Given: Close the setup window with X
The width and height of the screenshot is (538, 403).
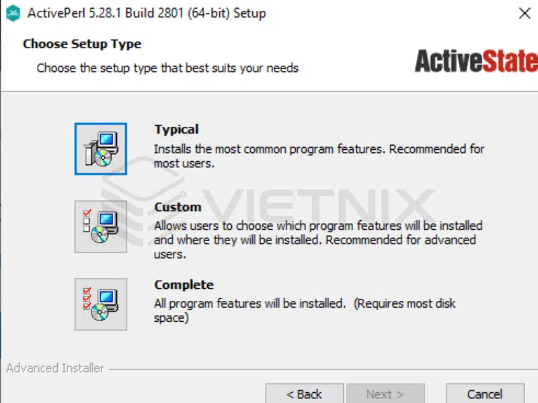Looking at the screenshot, I should pyautogui.click(x=525, y=13).
